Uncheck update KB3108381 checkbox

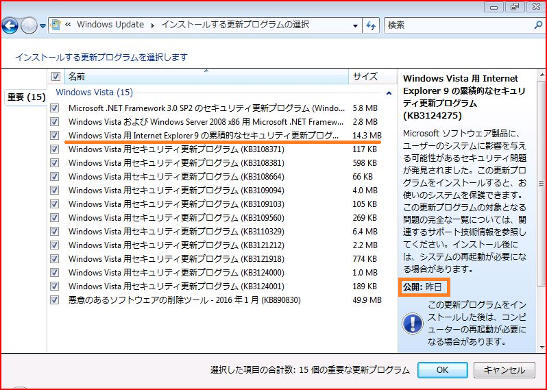[54, 162]
